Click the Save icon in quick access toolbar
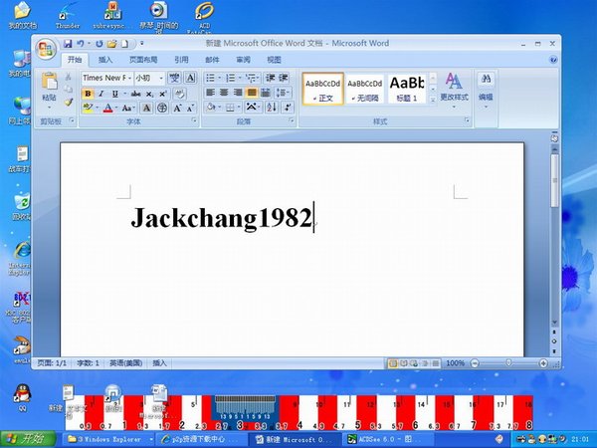 pyautogui.click(x=68, y=44)
